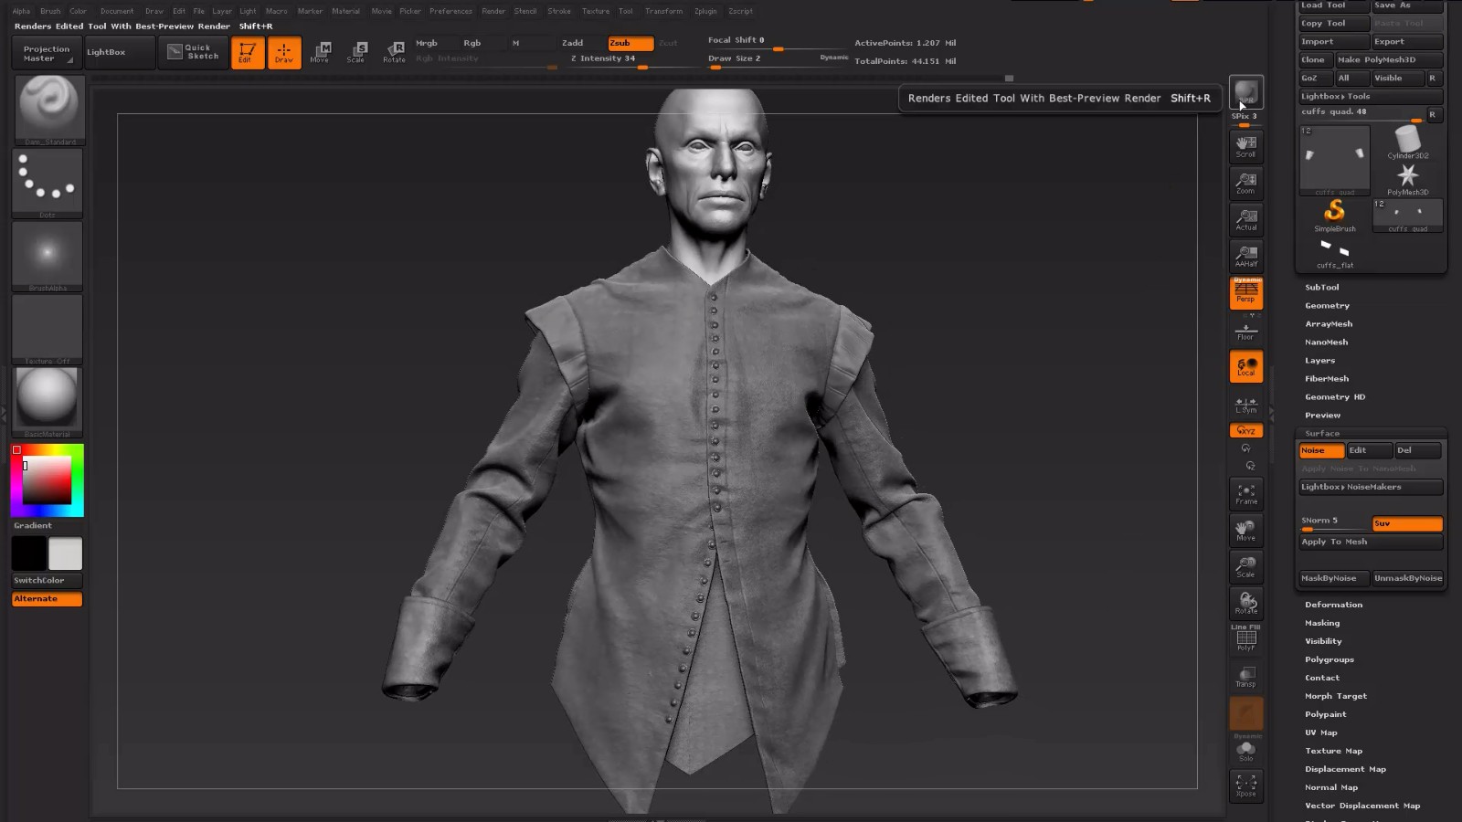Activate Draw mode button

click(284, 52)
